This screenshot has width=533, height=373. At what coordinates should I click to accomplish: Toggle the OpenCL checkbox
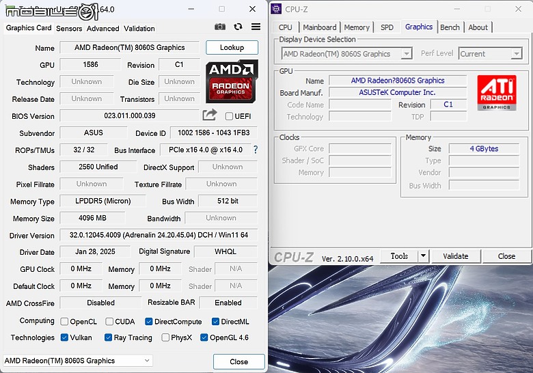(64, 321)
